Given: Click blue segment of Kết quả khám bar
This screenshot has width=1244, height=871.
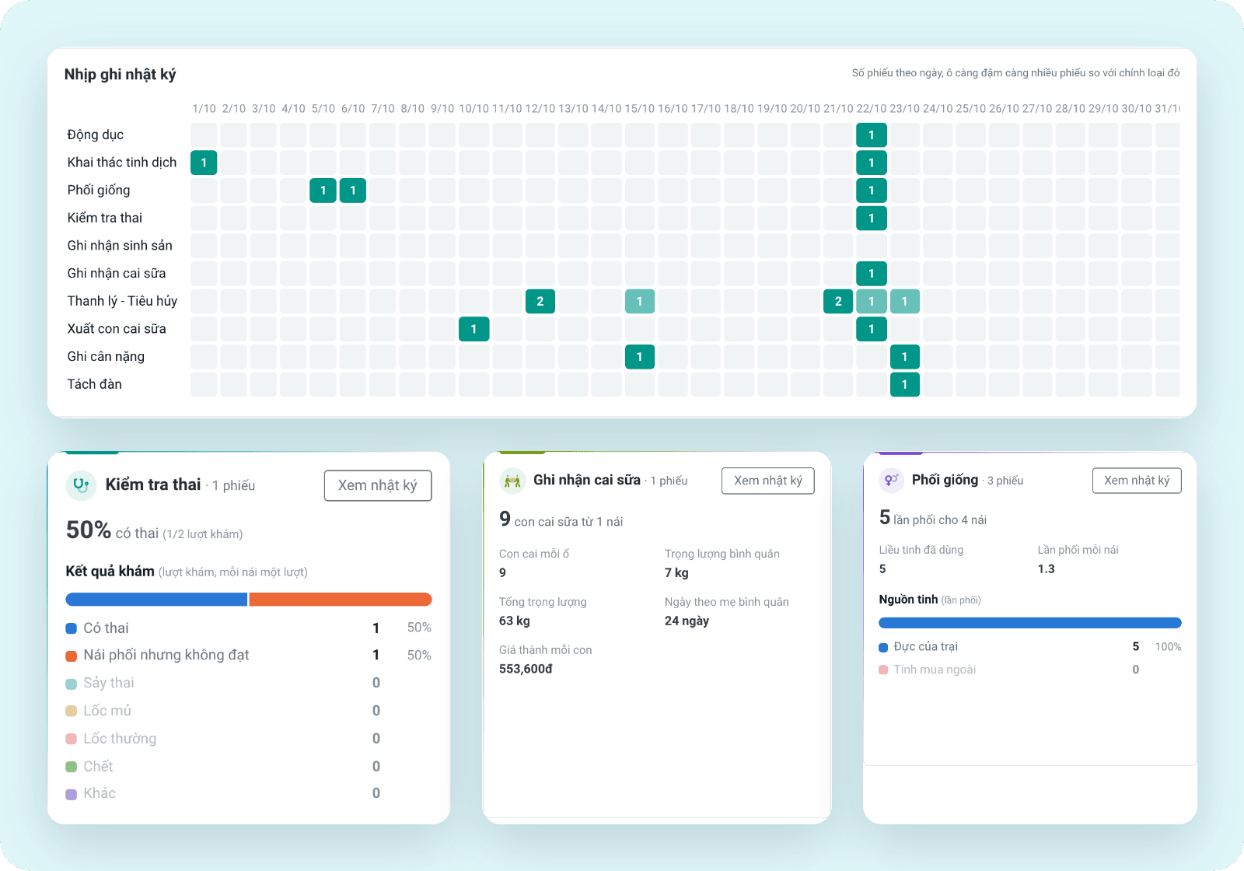Looking at the screenshot, I should [x=156, y=599].
